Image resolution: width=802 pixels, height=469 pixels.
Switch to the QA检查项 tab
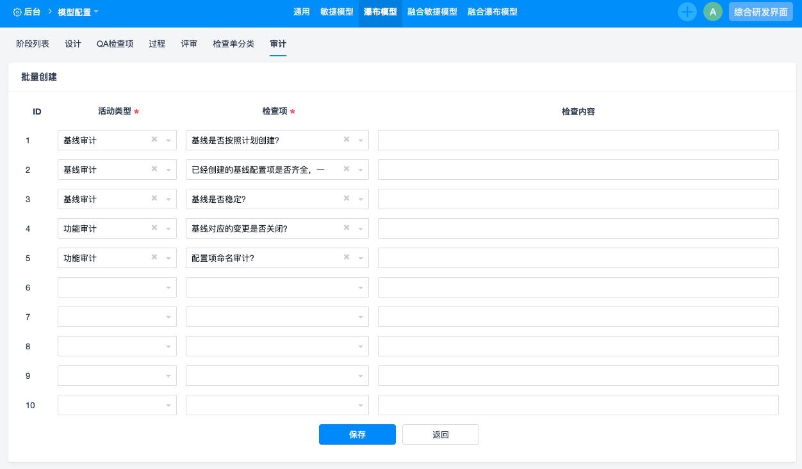point(115,44)
